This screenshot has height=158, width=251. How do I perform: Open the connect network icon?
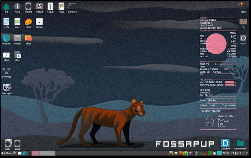click(6, 71)
